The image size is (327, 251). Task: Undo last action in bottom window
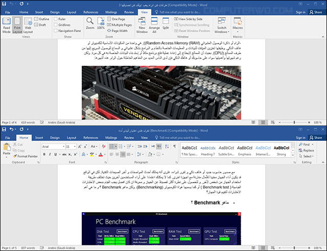pos(11,130)
